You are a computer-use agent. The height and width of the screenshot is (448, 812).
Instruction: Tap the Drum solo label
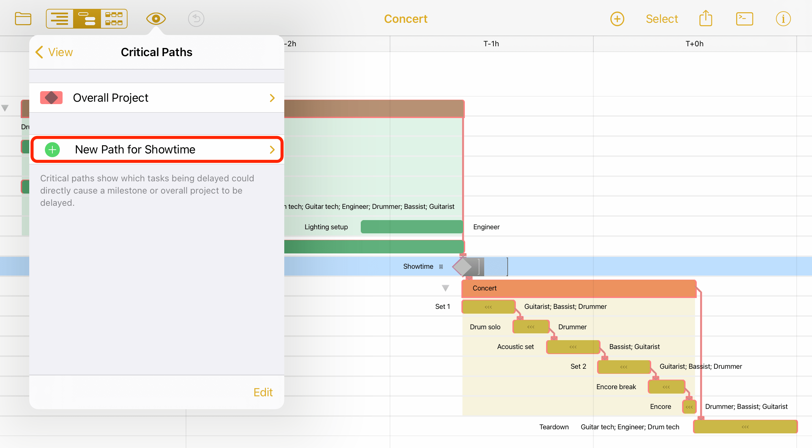pyautogui.click(x=485, y=327)
